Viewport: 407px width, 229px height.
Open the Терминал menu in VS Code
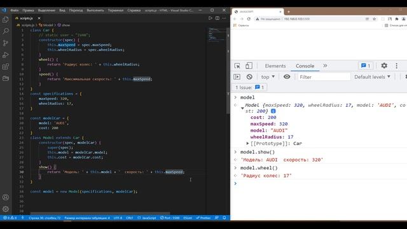116,10
